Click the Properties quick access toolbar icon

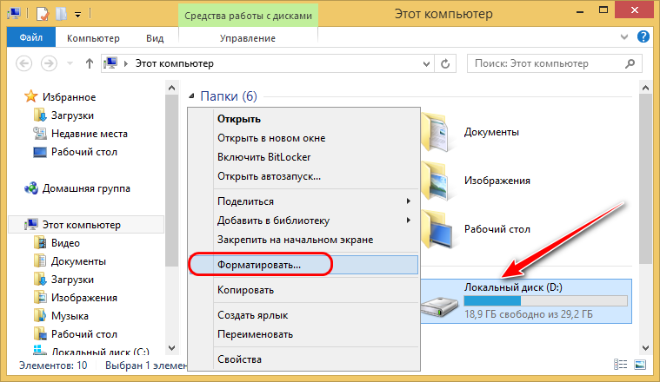(43, 14)
